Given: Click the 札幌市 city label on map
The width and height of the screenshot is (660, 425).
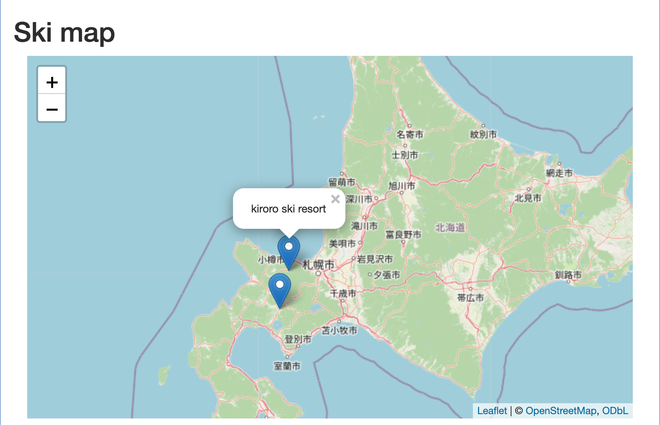Looking at the screenshot, I should 318,265.
